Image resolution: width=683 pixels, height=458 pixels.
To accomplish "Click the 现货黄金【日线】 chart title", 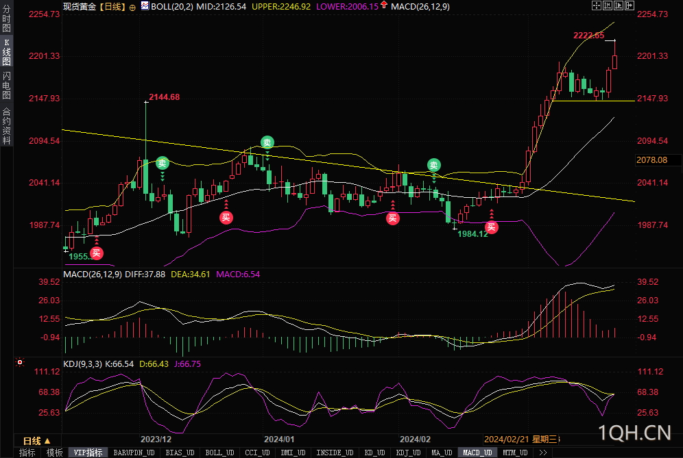I will point(95,7).
